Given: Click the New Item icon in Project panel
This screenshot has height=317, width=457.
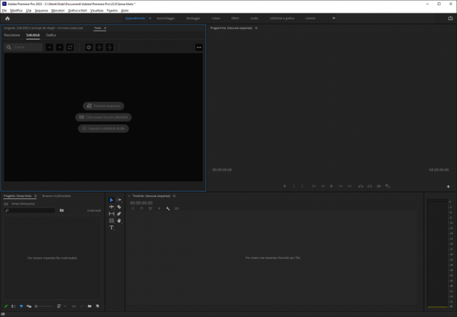Looking at the screenshot, I should [x=97, y=307].
